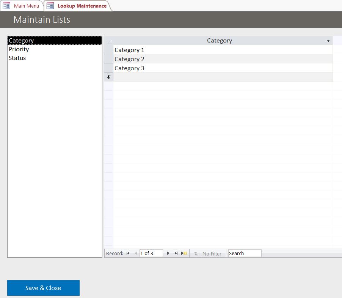This screenshot has width=342, height=298.
Task: Jump to the last record icon
Action: (x=176, y=253)
